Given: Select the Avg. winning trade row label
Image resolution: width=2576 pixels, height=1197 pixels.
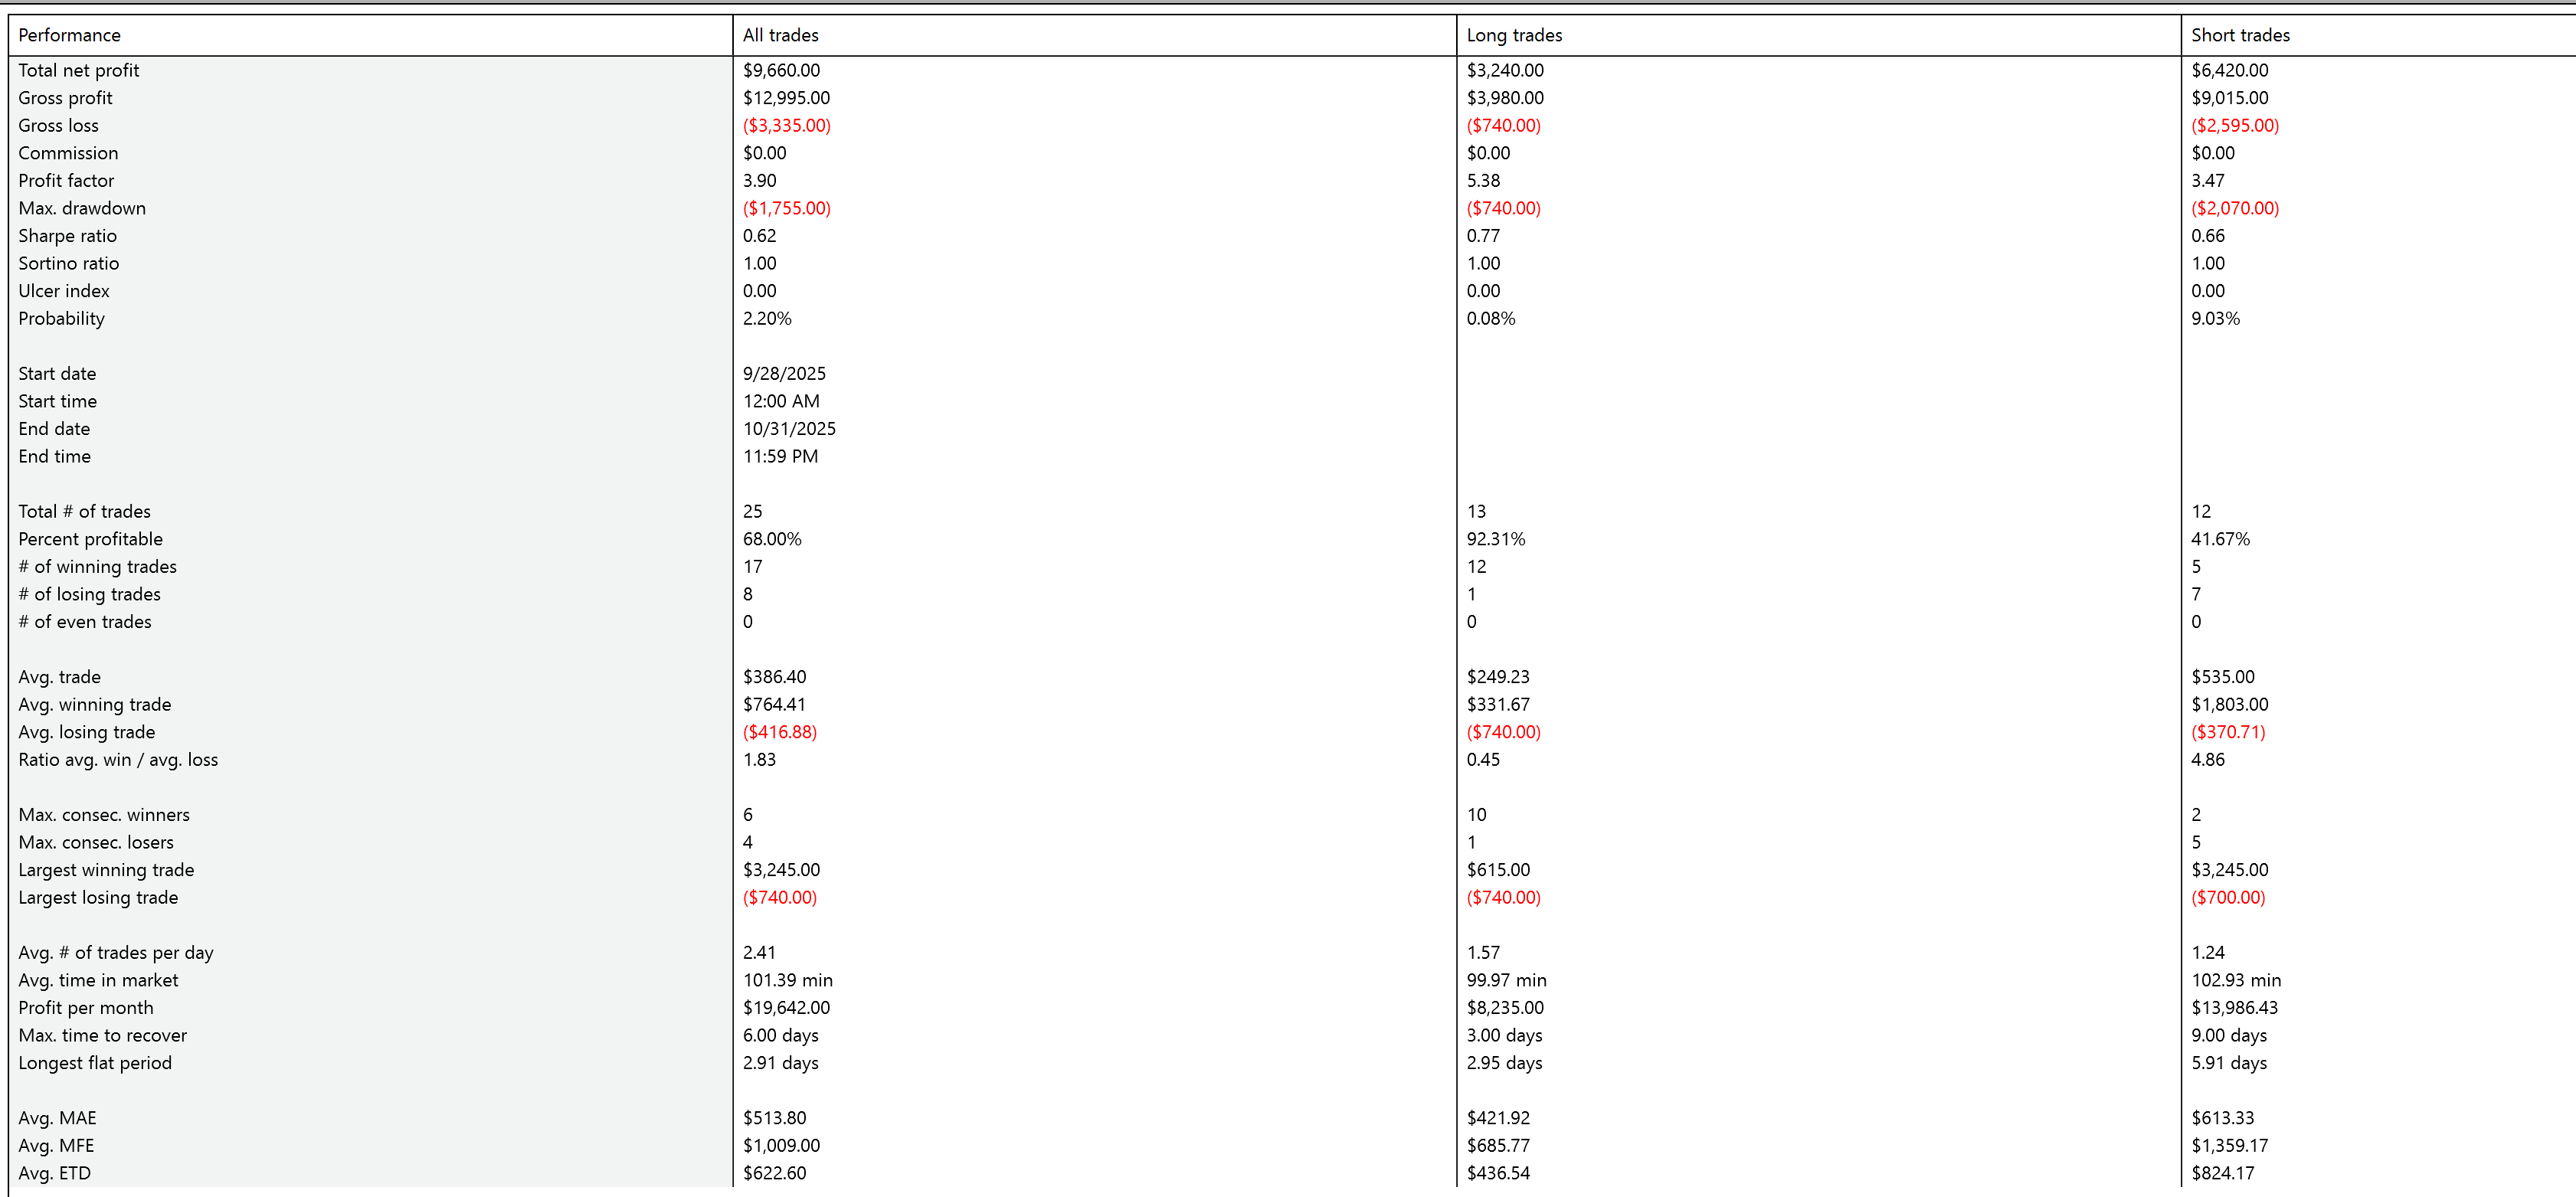Looking at the screenshot, I should 94,704.
